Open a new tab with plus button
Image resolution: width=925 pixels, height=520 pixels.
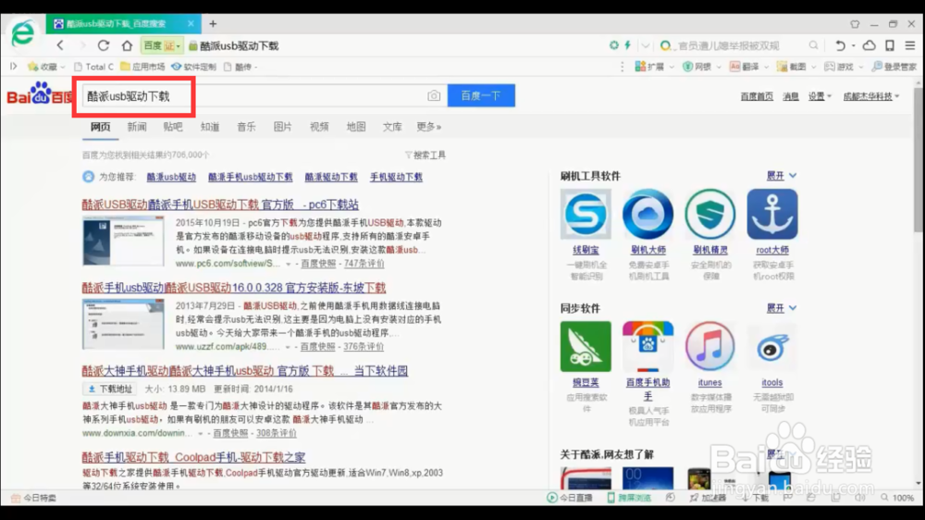click(x=213, y=24)
